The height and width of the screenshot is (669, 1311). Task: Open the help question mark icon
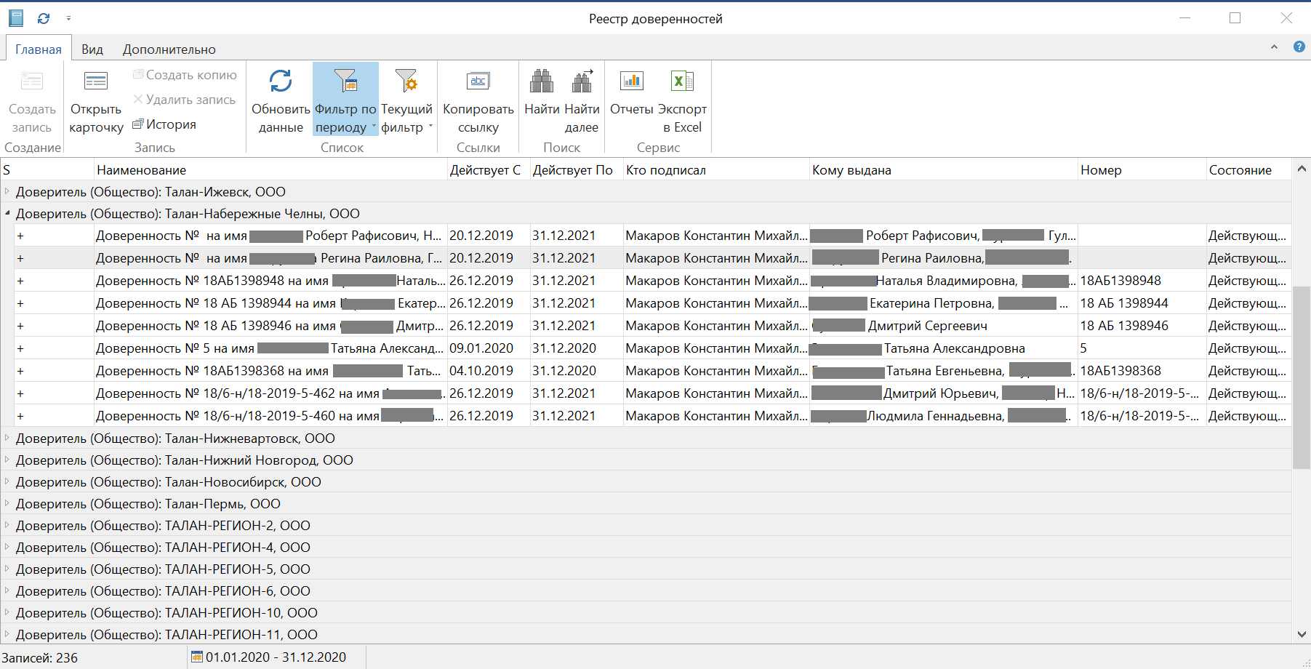click(x=1299, y=47)
